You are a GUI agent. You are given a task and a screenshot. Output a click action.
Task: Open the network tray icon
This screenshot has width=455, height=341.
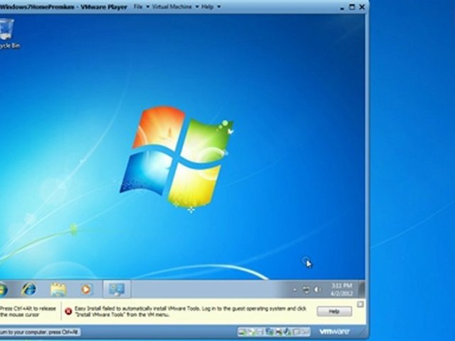(x=306, y=290)
